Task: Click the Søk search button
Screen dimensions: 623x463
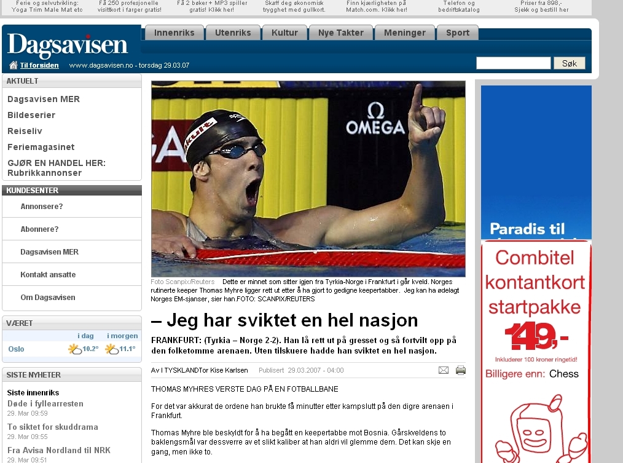Action: 570,63
